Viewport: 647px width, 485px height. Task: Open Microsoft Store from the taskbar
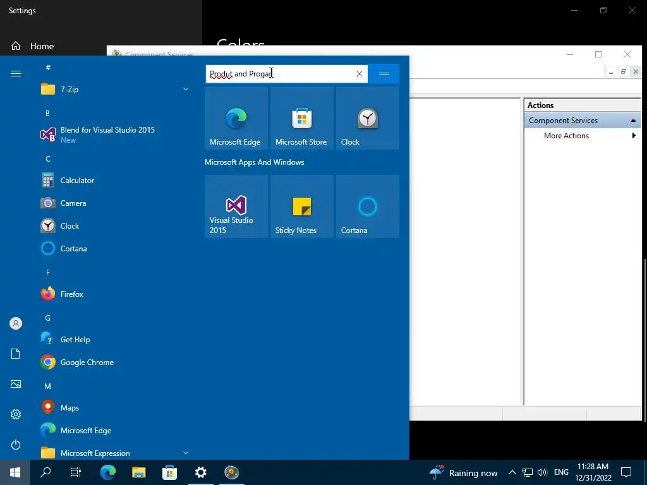tap(169, 472)
